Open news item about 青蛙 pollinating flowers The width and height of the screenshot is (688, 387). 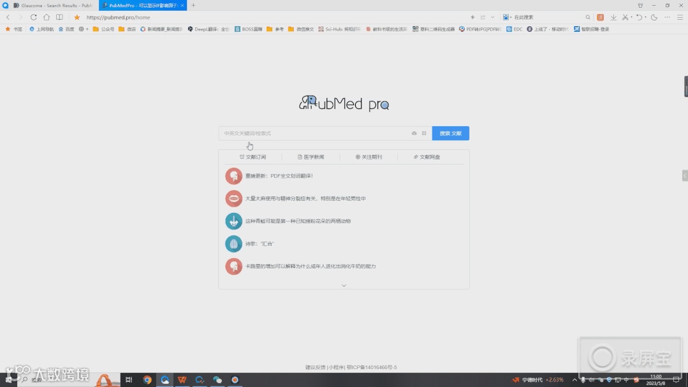pyautogui.click(x=298, y=221)
